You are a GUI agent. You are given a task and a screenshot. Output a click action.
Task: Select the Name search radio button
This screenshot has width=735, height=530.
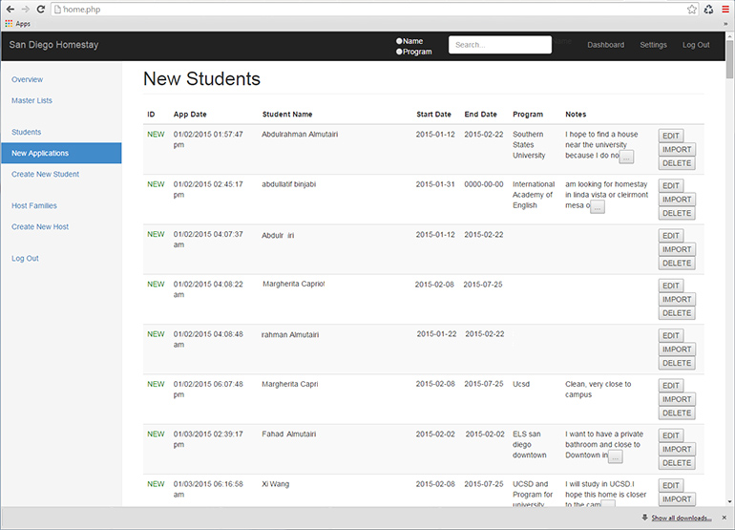click(x=399, y=41)
